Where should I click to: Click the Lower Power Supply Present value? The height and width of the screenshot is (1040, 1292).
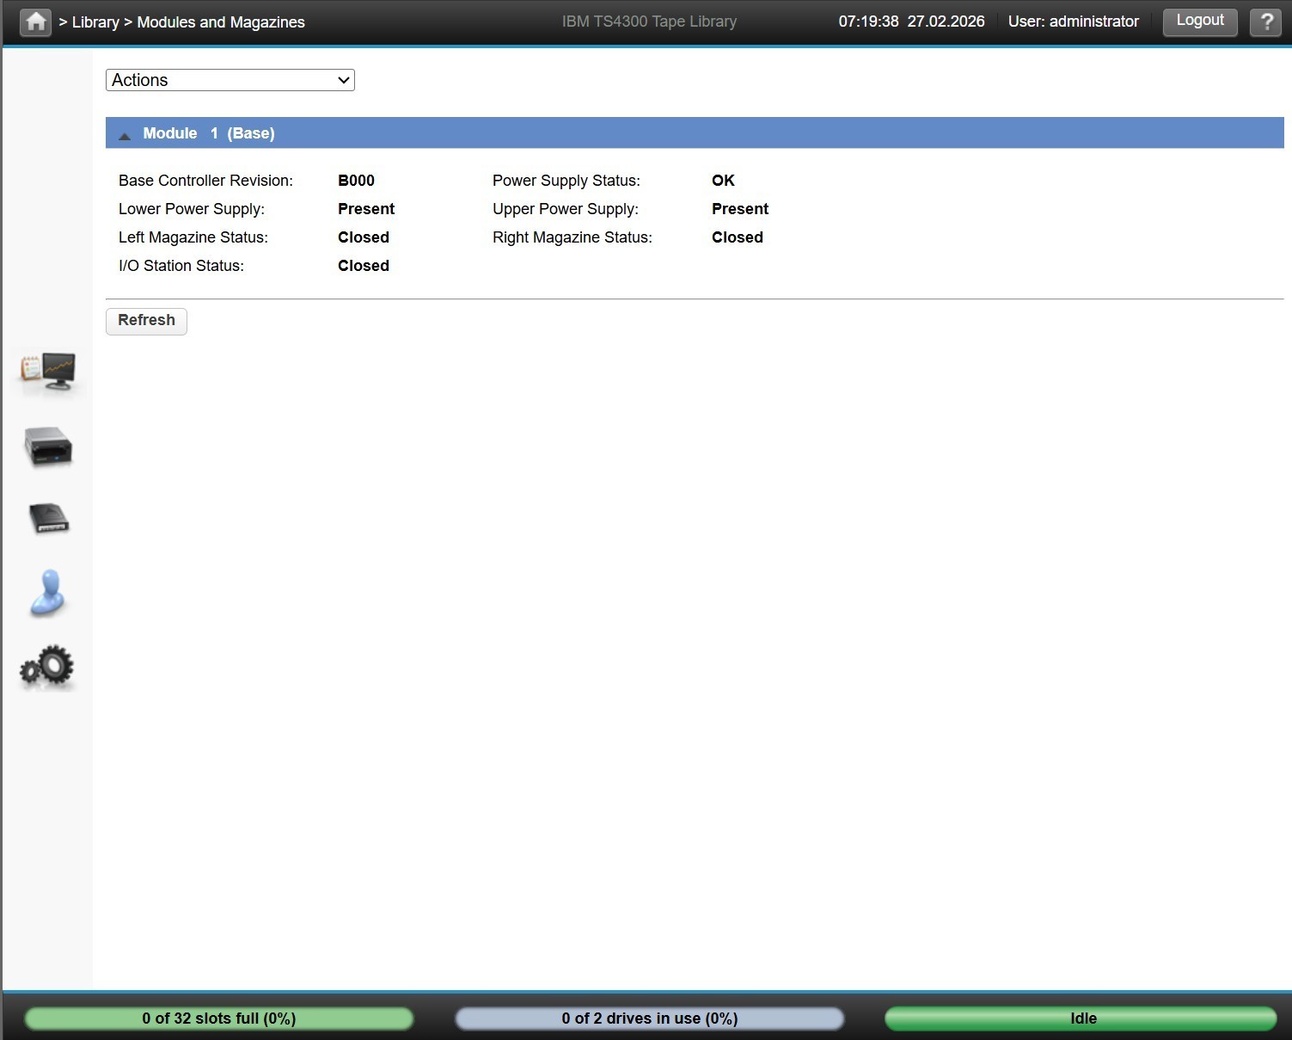click(366, 209)
